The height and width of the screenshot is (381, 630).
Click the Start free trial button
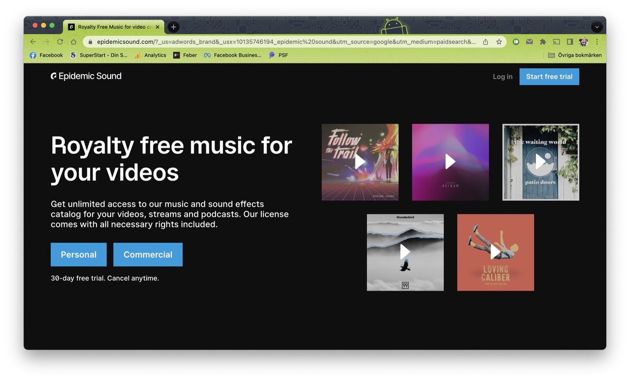tap(549, 77)
